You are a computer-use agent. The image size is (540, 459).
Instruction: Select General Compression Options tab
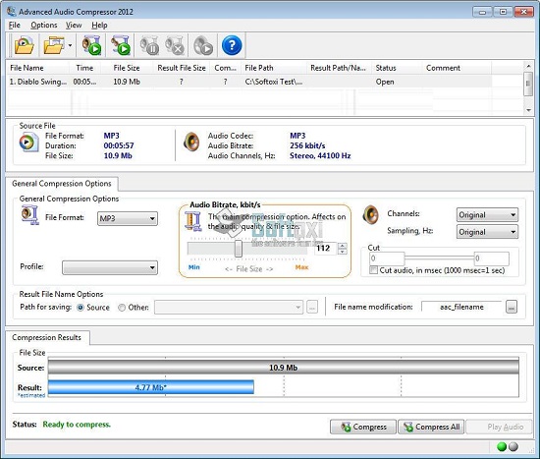click(62, 184)
